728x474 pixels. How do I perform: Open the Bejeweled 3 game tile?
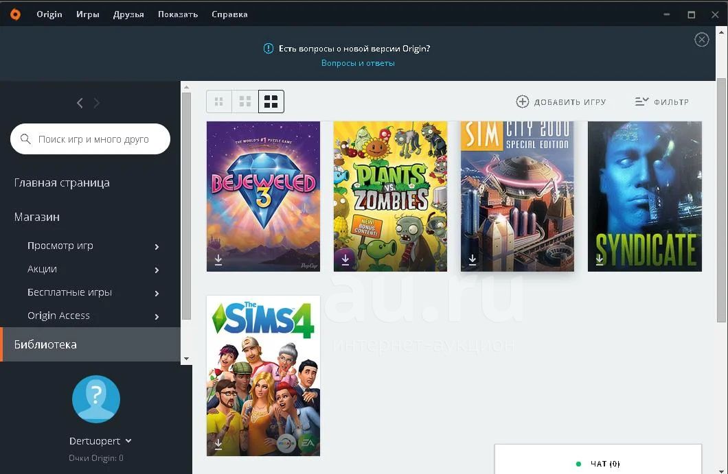tap(263, 196)
